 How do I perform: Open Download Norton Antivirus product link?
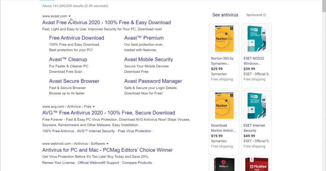pos(223,128)
